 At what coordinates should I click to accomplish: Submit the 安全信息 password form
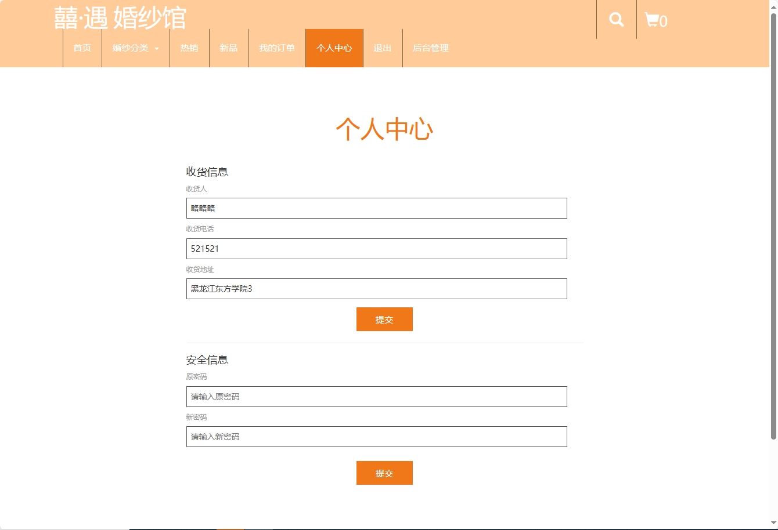(384, 473)
